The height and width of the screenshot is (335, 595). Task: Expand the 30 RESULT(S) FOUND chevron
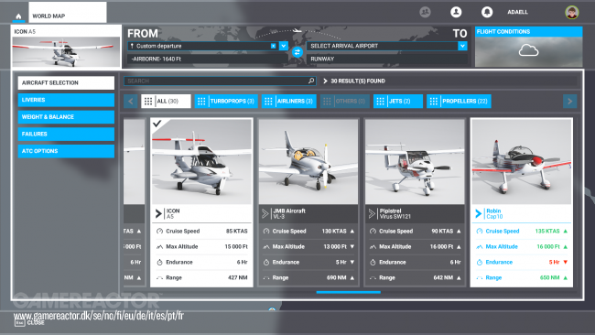(325, 81)
